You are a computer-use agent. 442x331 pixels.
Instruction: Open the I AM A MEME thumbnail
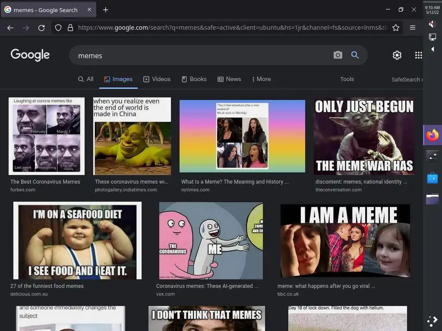pos(345,240)
